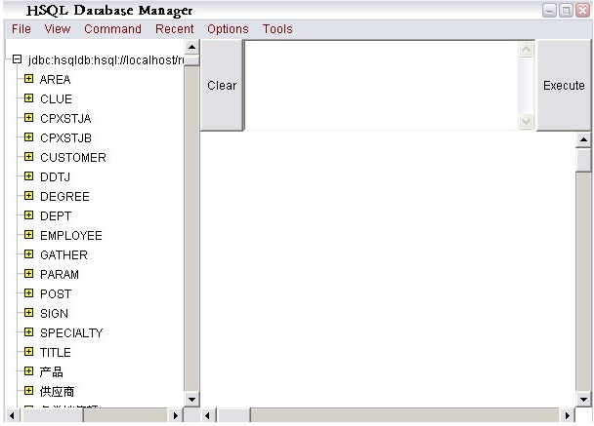This screenshot has height=426, width=594.
Task: Expand the PARAM table node
Action: [x=28, y=274]
